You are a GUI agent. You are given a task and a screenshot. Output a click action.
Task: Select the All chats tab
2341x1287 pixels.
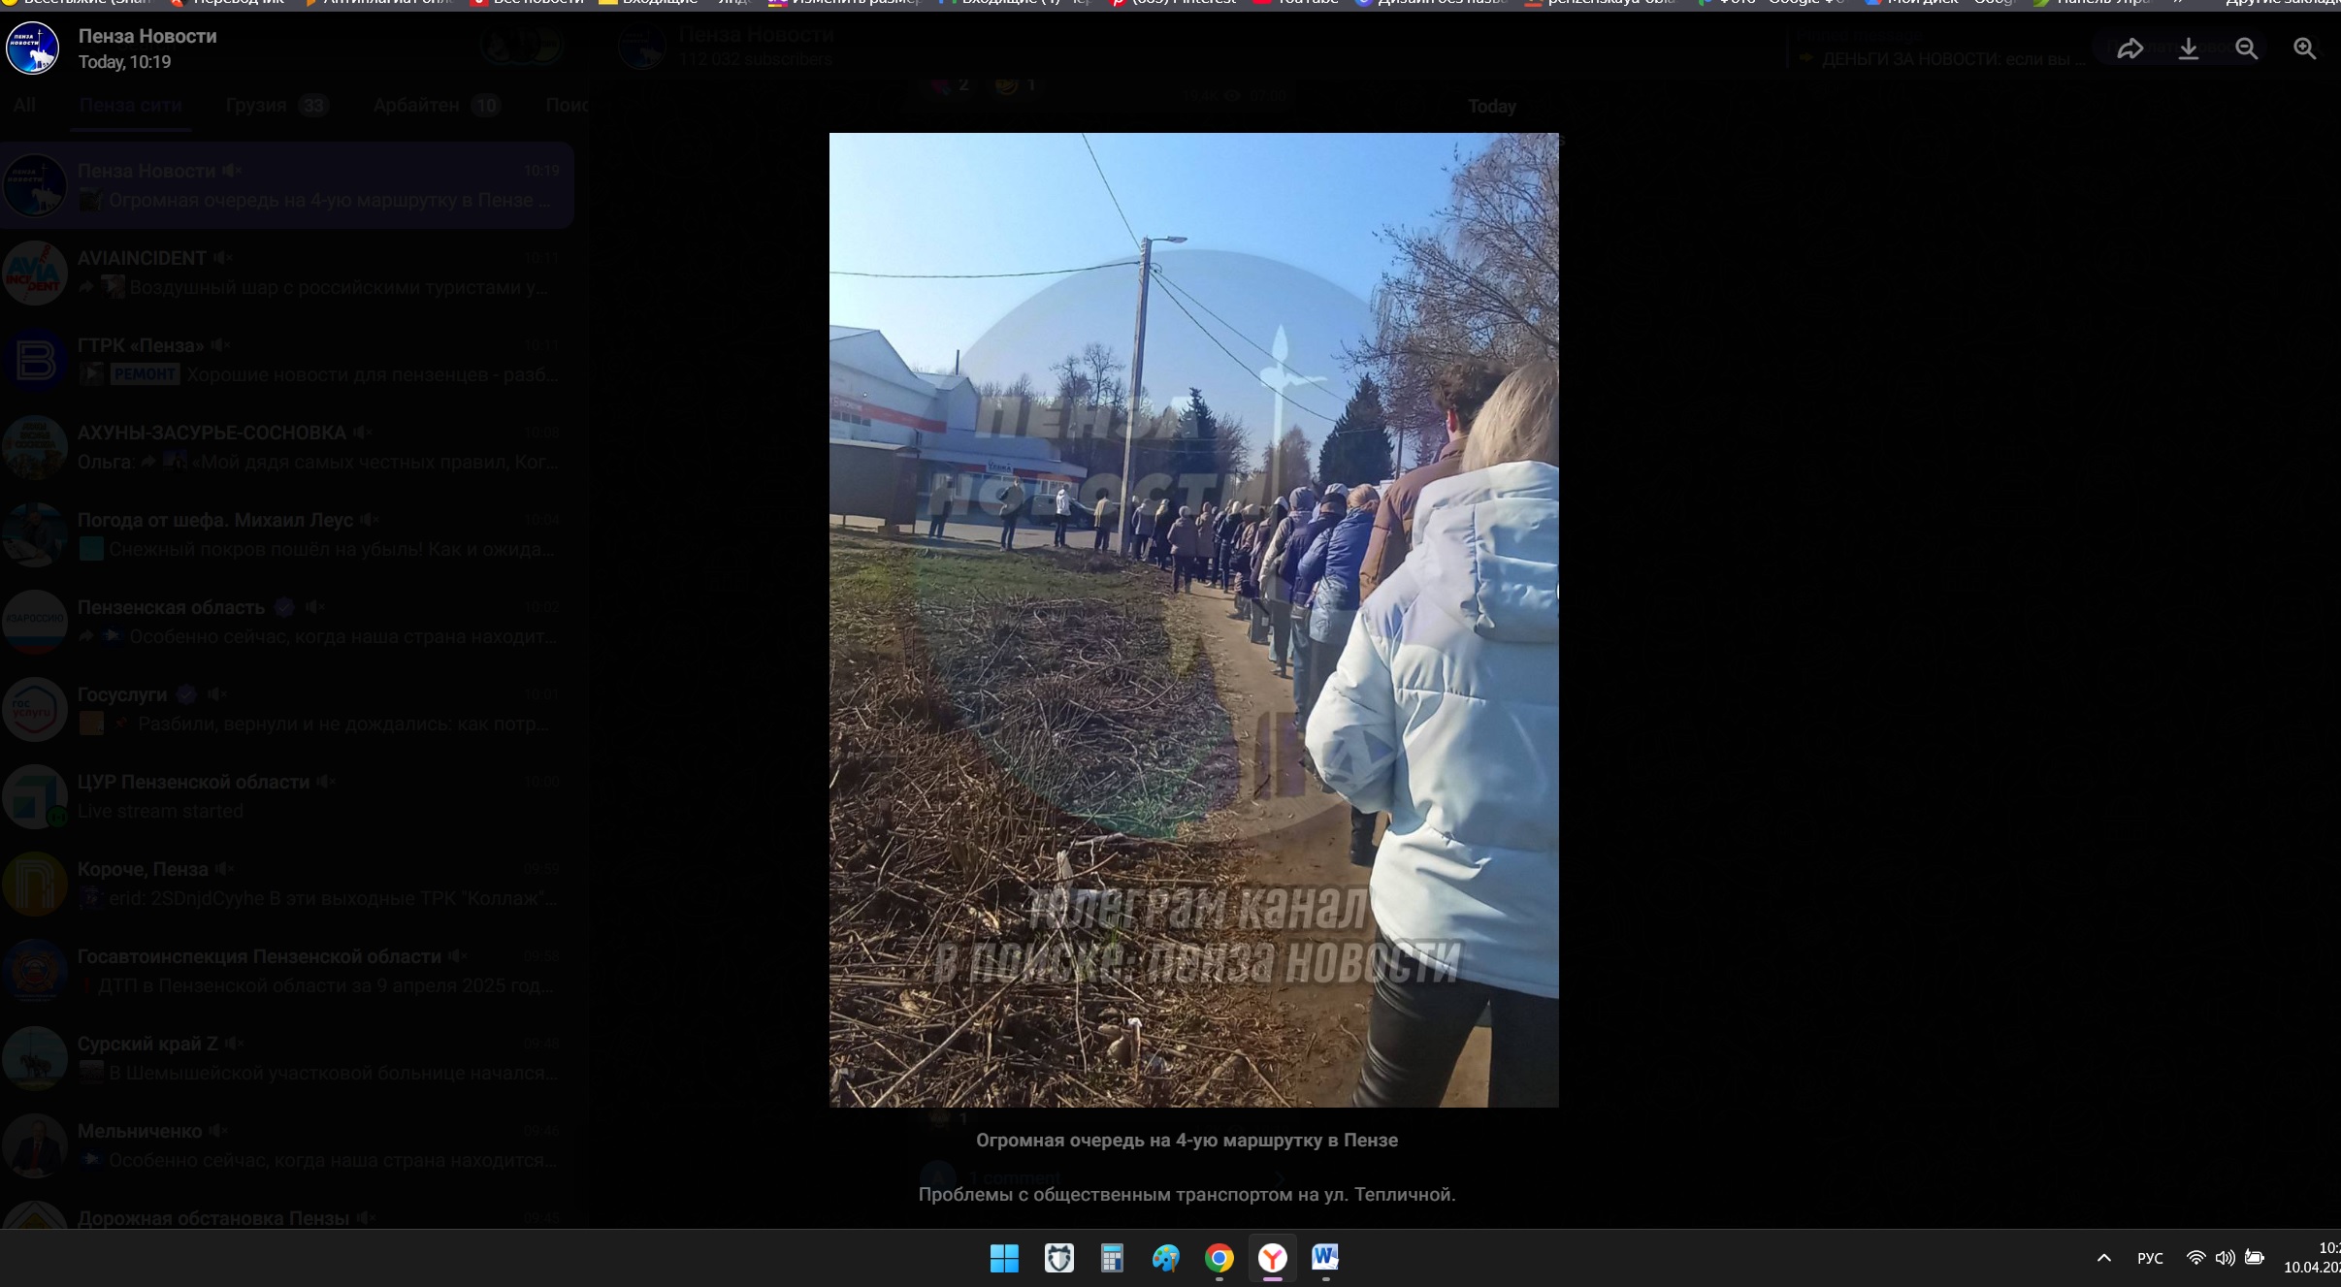pyautogui.click(x=24, y=105)
